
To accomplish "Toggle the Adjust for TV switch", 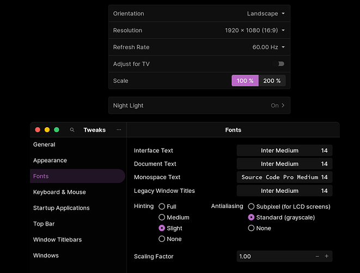I will coord(279,64).
